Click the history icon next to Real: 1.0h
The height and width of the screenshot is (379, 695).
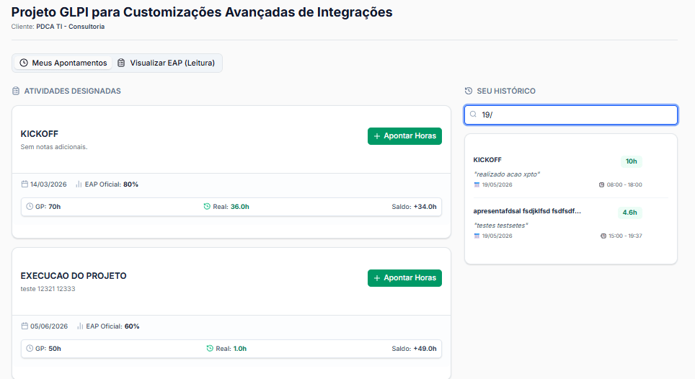[x=210, y=349]
